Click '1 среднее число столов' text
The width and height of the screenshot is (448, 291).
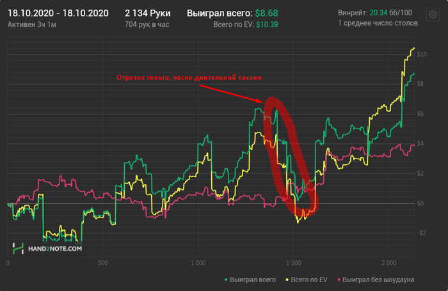click(378, 23)
